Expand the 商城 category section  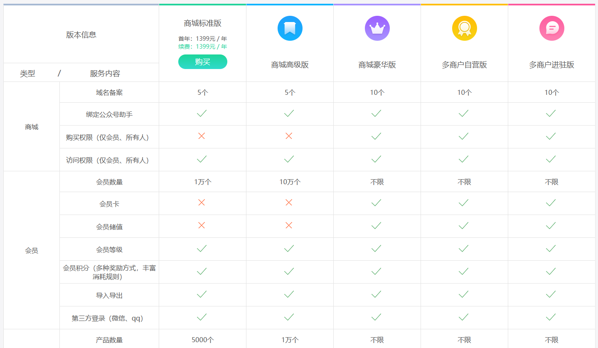[31, 127]
